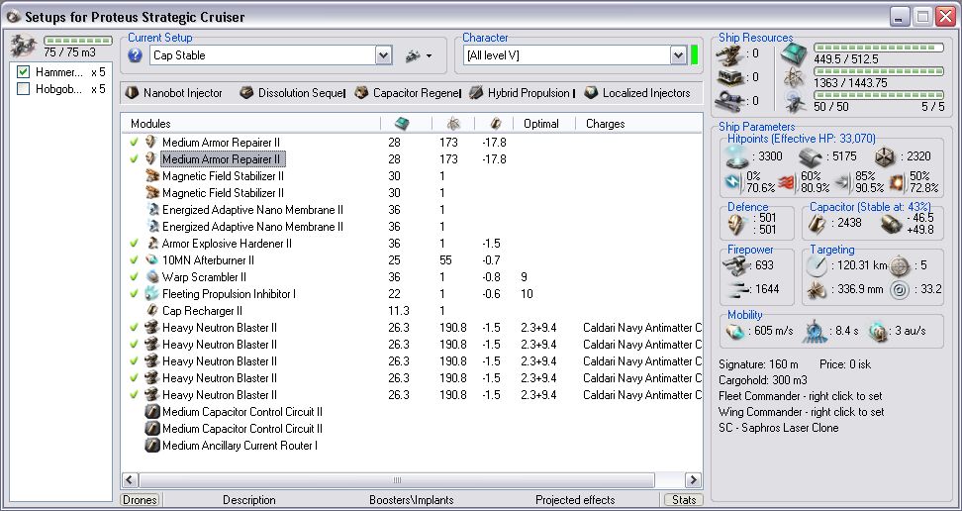Click the Cap Stable setup name field
The image size is (962, 511).
[263, 55]
